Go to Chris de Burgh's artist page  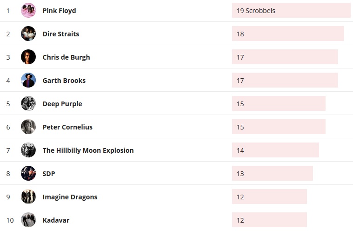(x=66, y=57)
